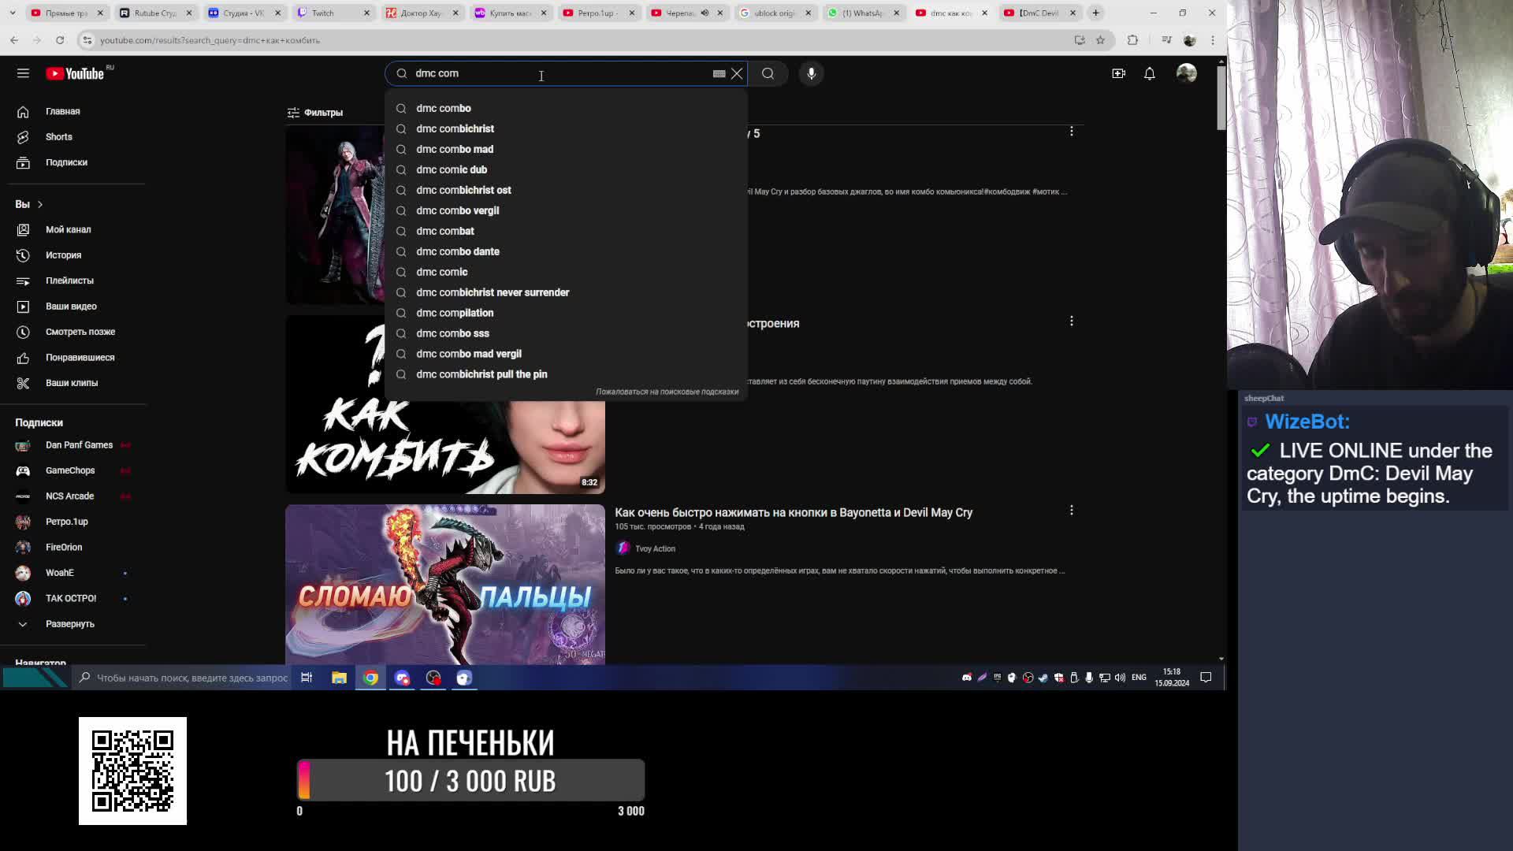Viewport: 1513px width, 851px height.
Task: Open File Explorer from the taskbar
Action: click(x=339, y=678)
